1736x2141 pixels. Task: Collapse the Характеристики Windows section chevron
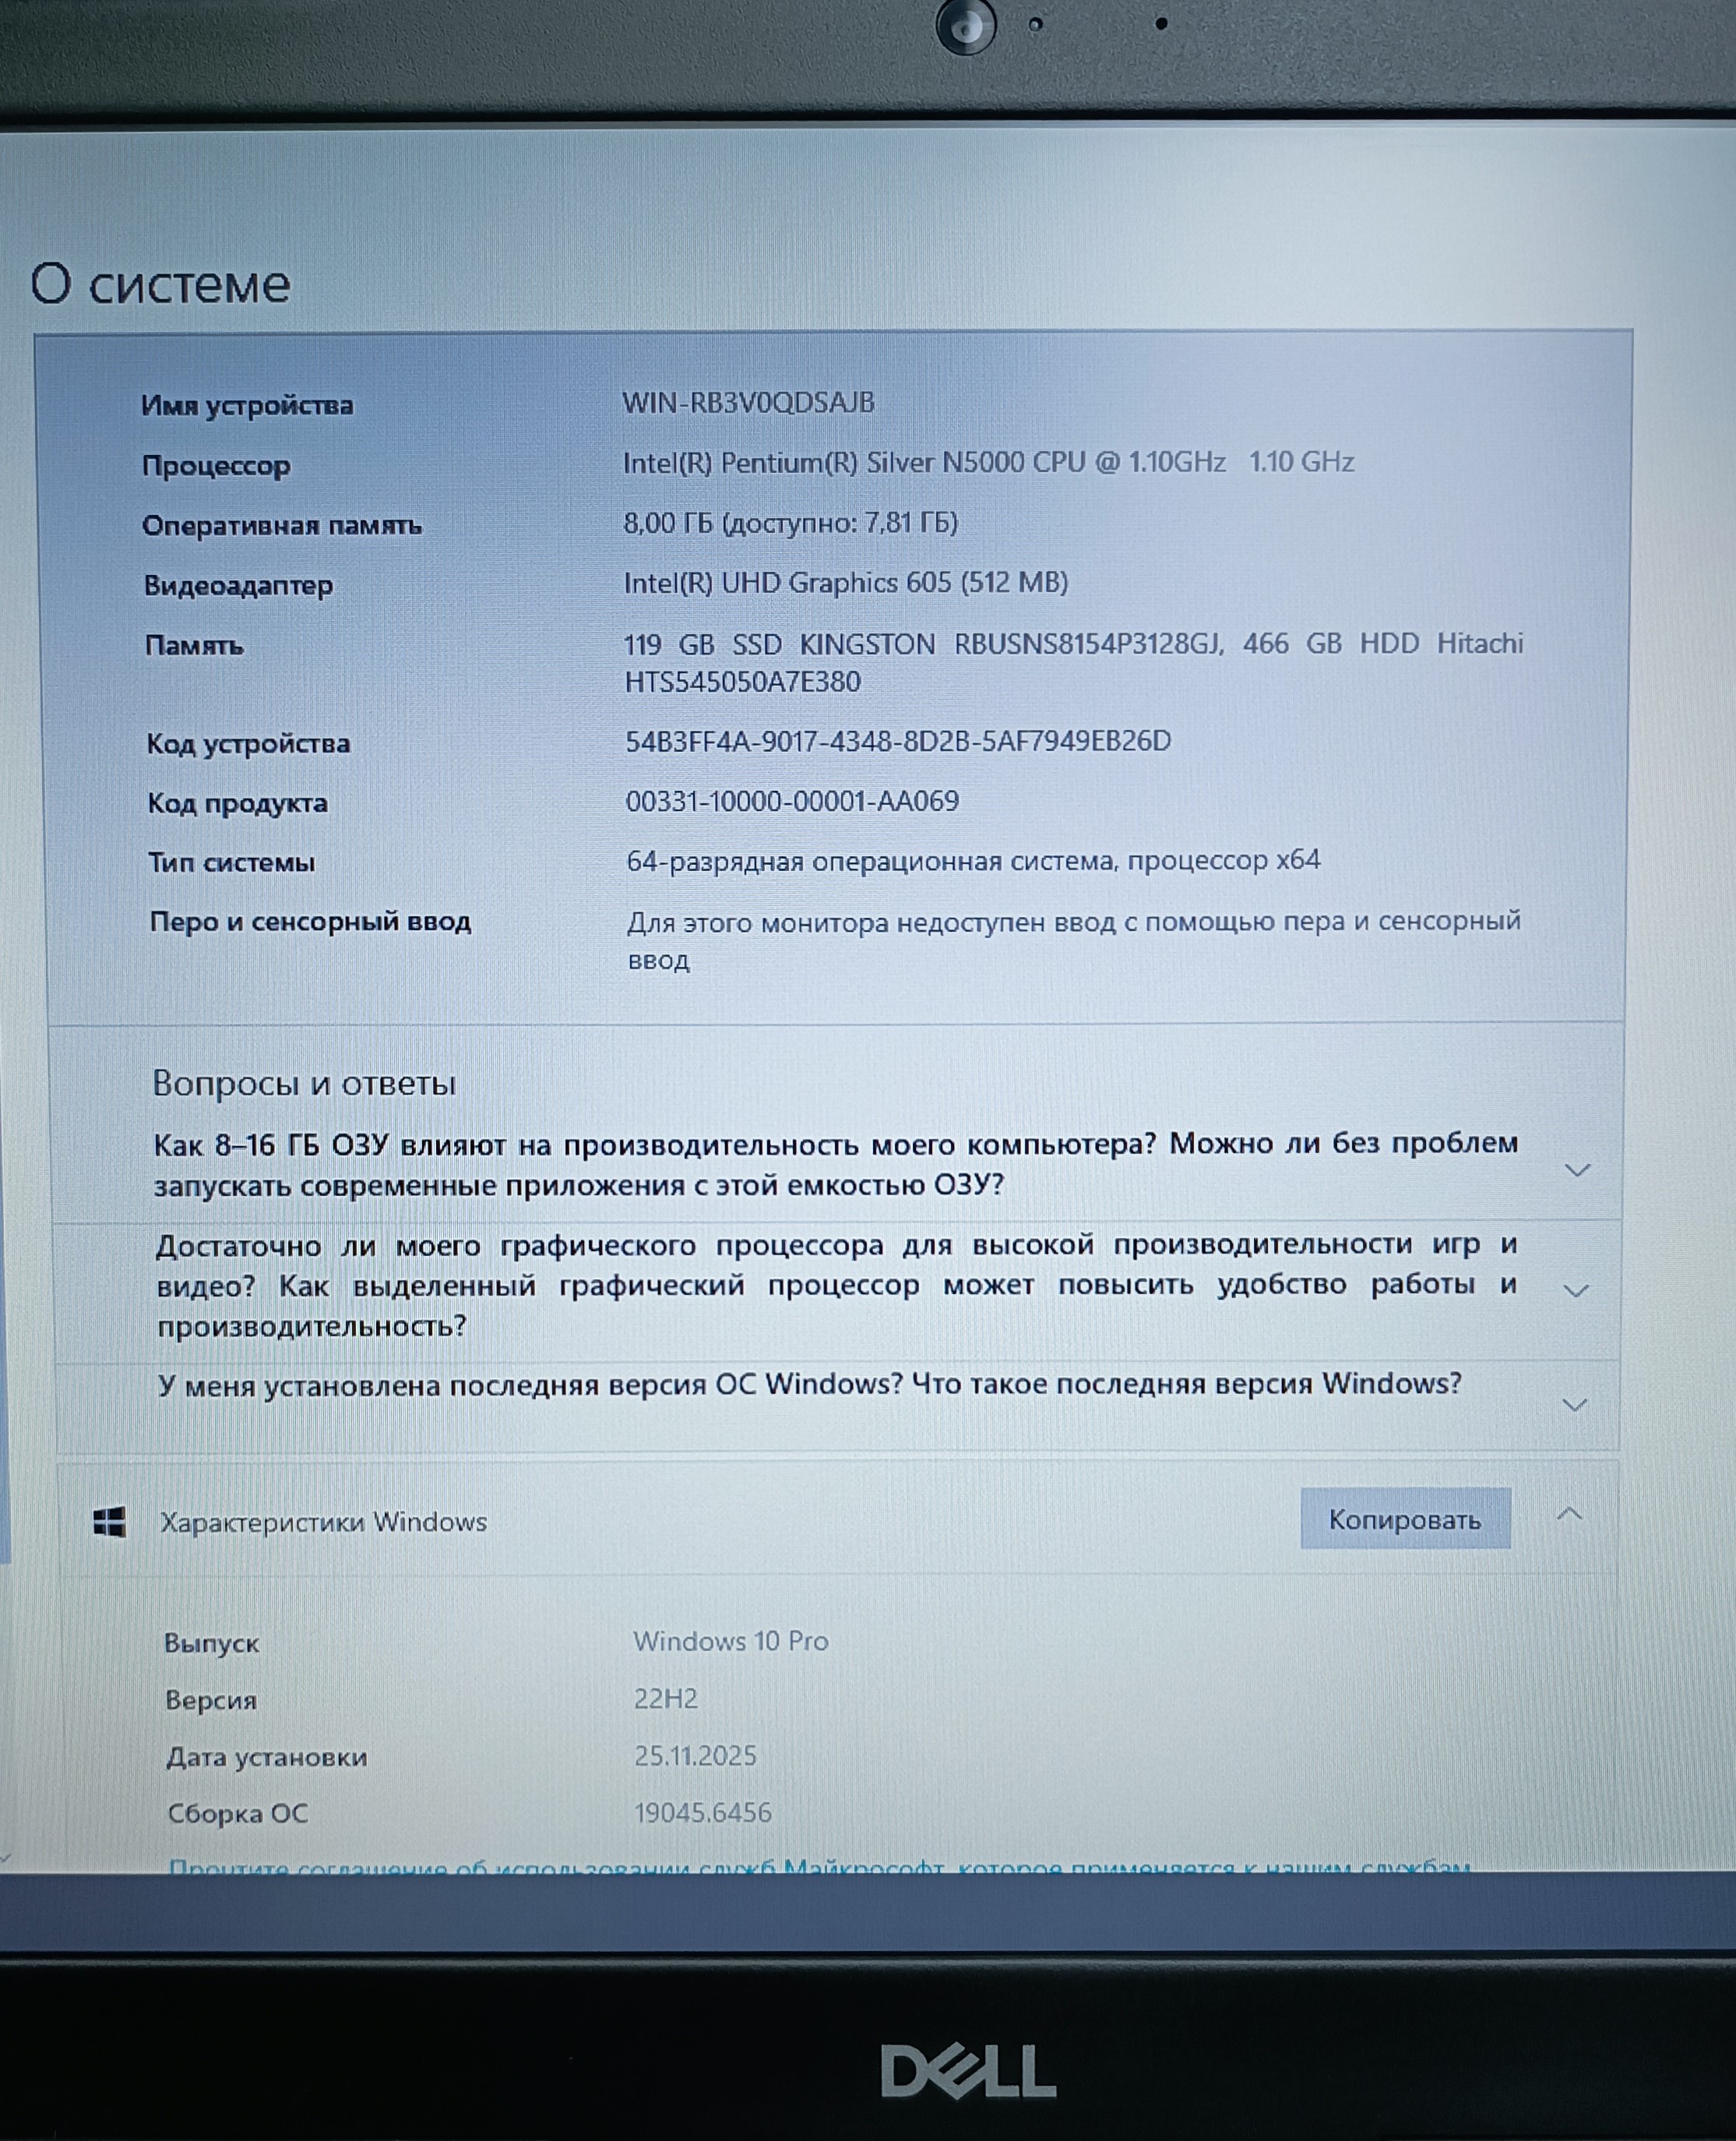pos(1569,1515)
